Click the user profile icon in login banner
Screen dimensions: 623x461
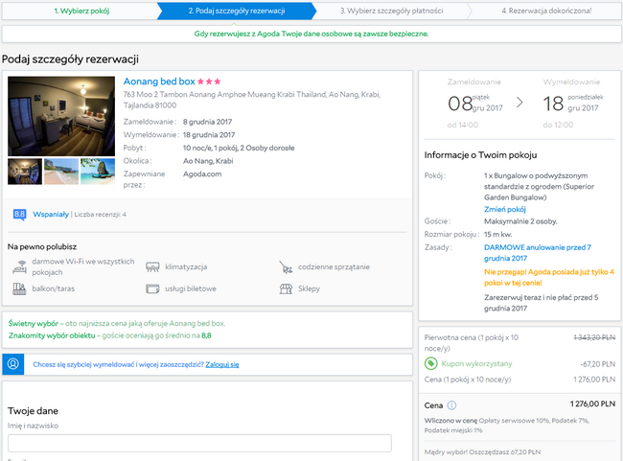(13, 364)
